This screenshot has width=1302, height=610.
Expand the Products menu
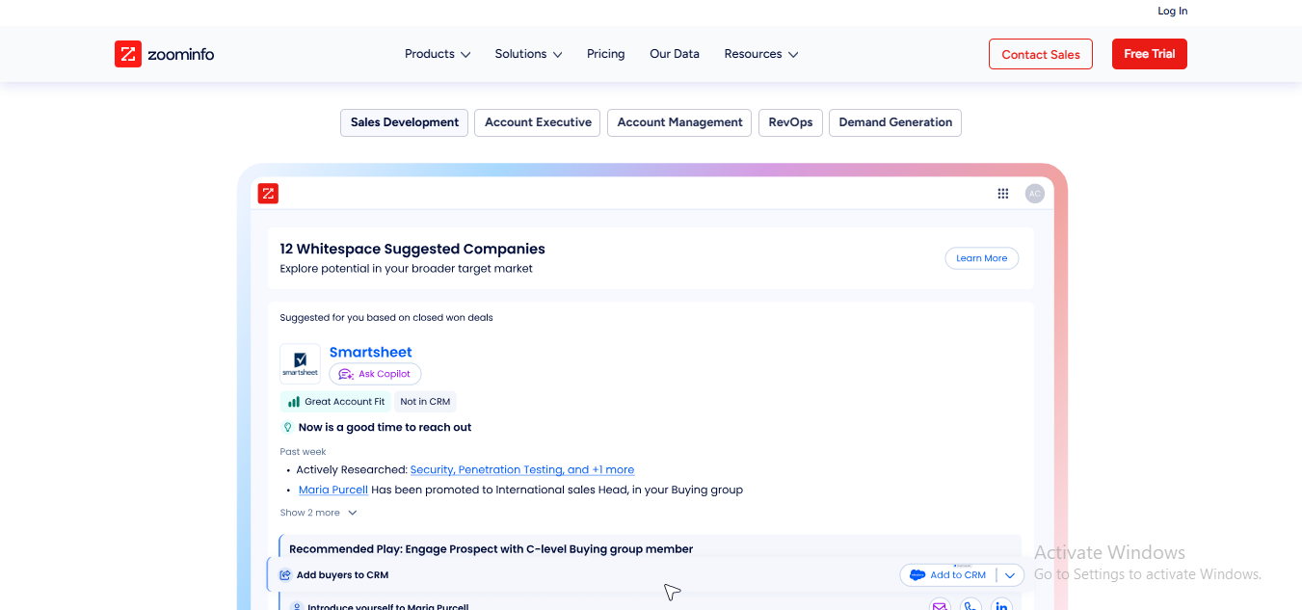(438, 54)
